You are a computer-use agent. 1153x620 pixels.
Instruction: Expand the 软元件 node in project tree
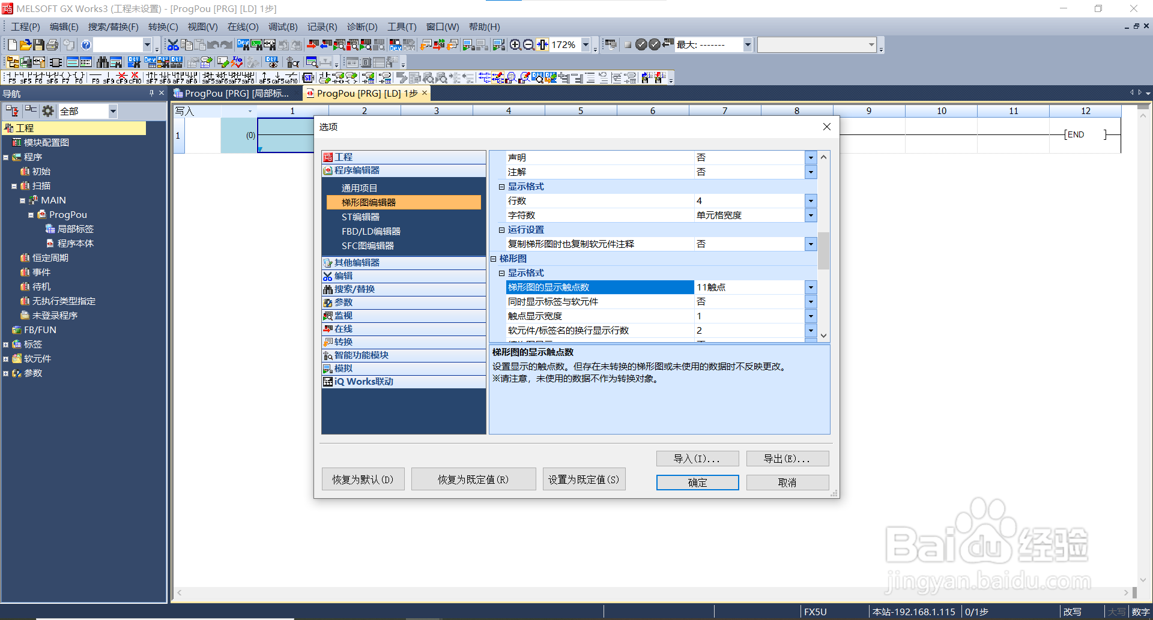point(5,359)
